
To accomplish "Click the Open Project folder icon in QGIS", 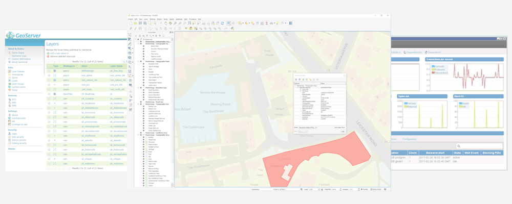I will (x=135, y=23).
